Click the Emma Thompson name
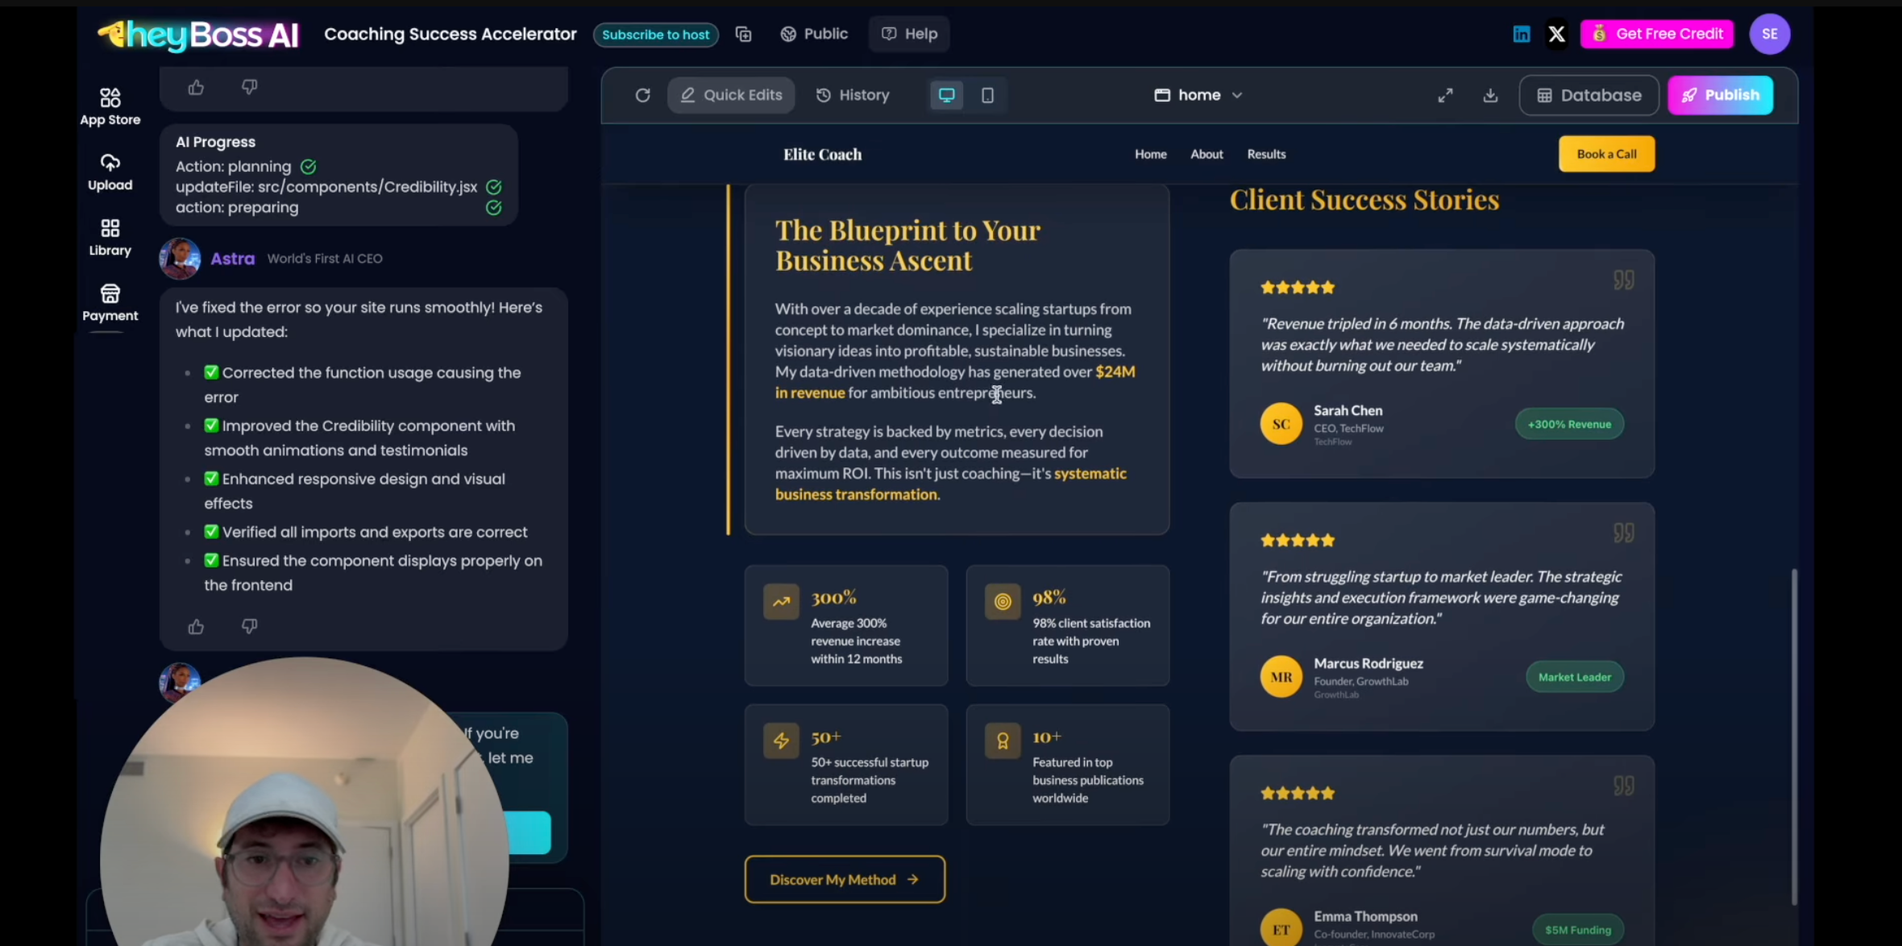 click(x=1365, y=916)
